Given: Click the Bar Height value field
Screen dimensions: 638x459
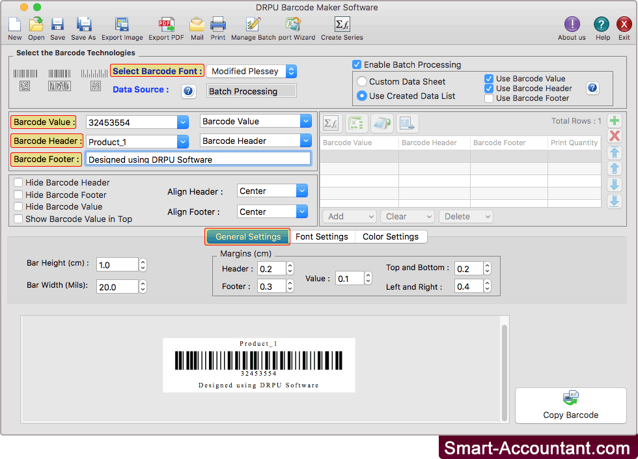Looking at the screenshot, I should [117, 265].
